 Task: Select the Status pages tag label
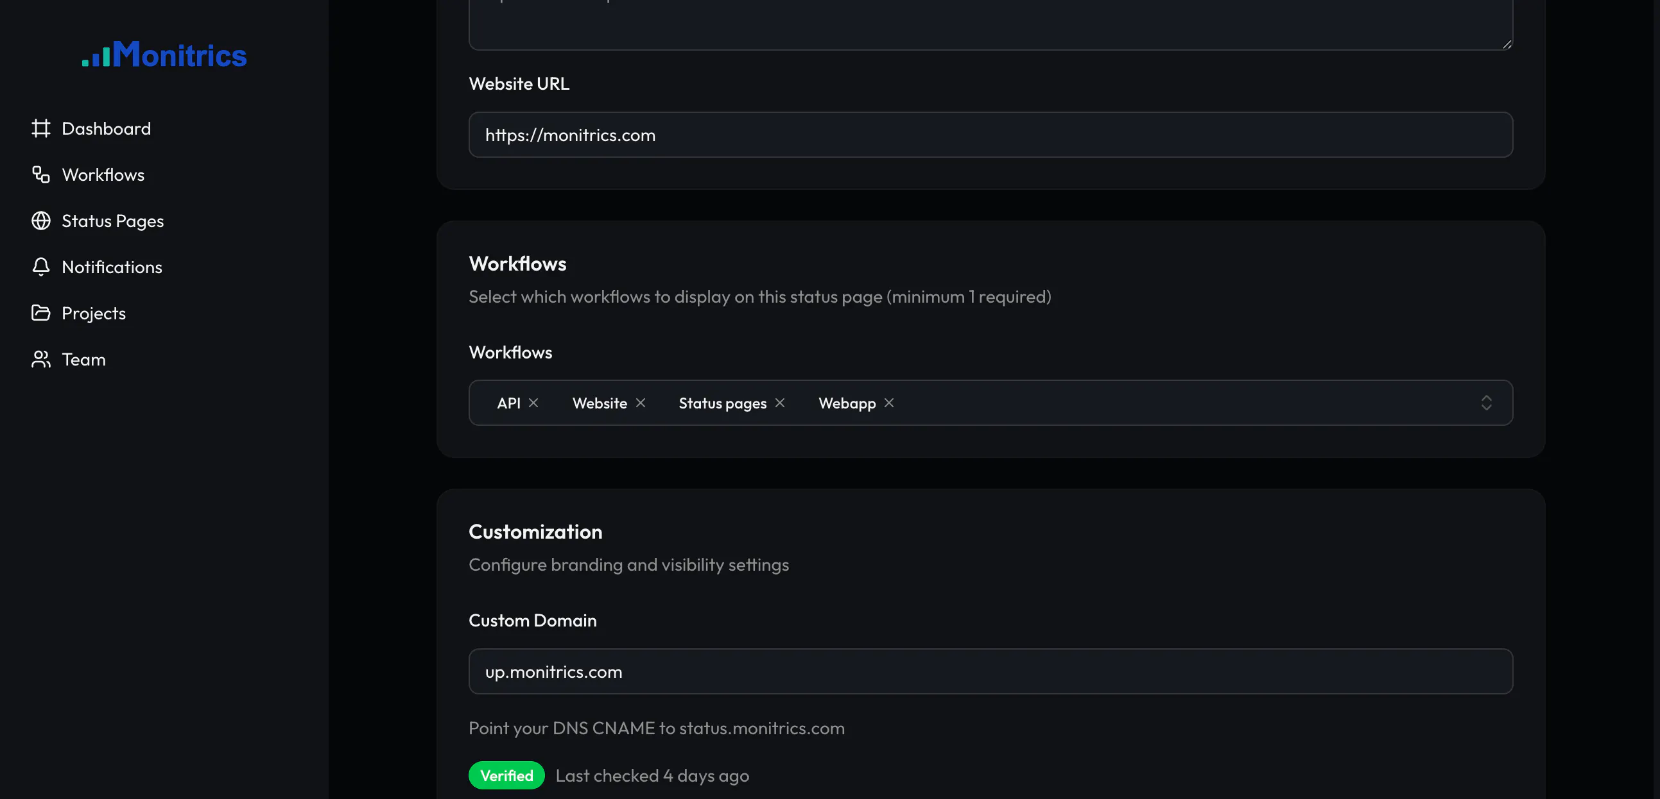722,404
